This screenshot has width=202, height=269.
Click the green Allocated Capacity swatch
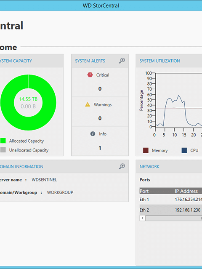3,141
